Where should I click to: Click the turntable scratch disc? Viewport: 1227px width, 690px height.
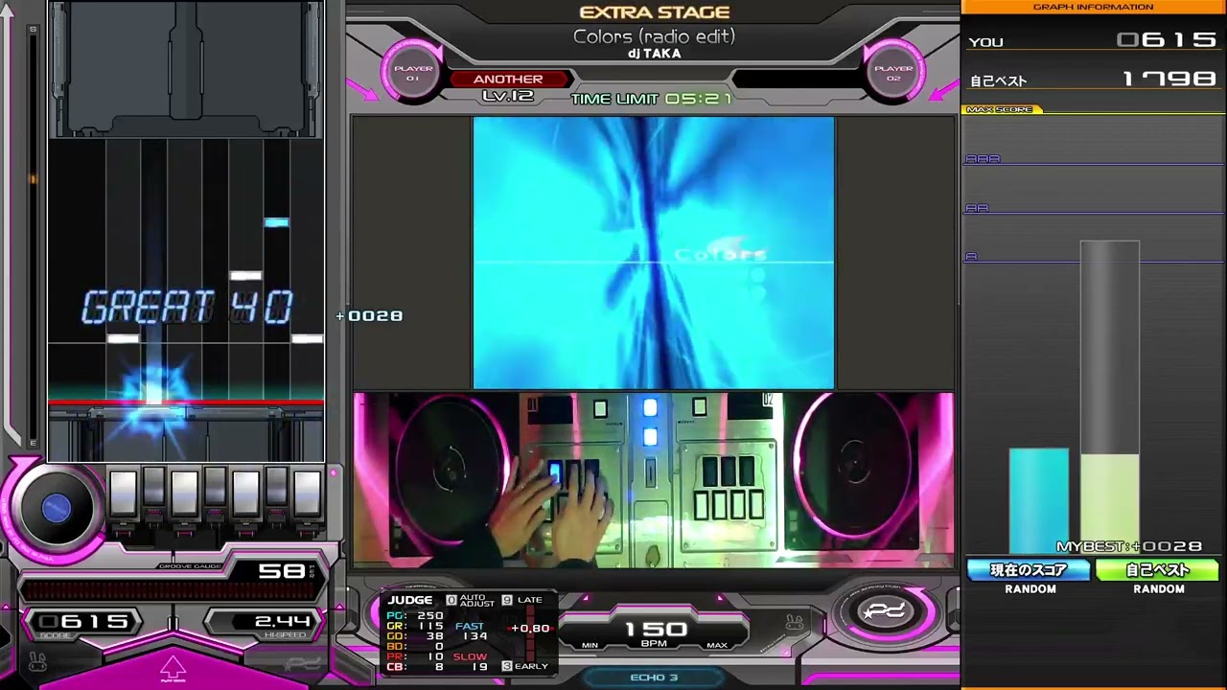tap(56, 509)
